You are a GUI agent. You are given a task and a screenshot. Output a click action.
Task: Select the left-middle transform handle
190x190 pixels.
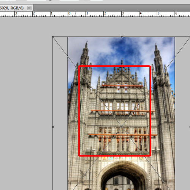[53, 127]
